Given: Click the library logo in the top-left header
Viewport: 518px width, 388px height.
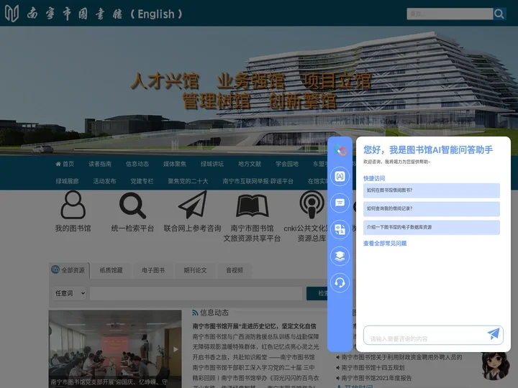Looking at the screenshot, I should tap(12, 14).
